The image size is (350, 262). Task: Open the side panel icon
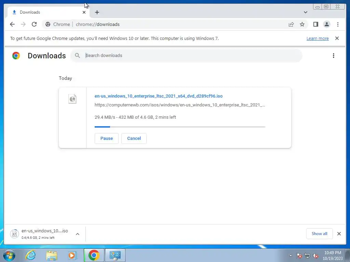tap(315, 24)
